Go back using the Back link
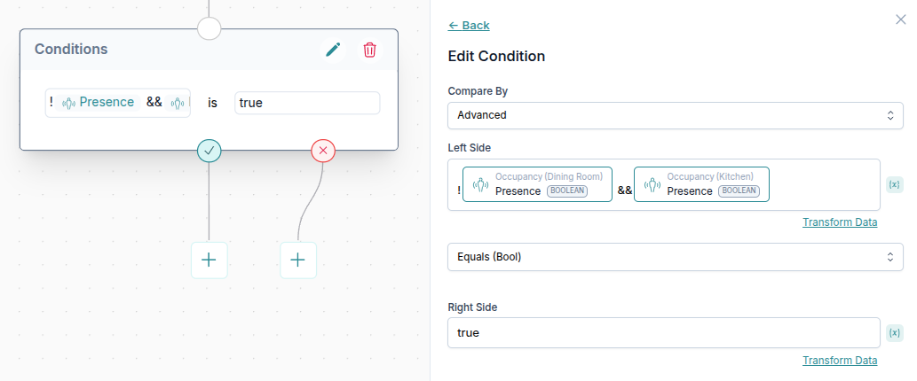This screenshot has width=917, height=381. point(469,25)
